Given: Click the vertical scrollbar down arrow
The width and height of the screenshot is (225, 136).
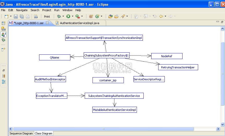Looking at the screenshot, I should pos(222,124).
